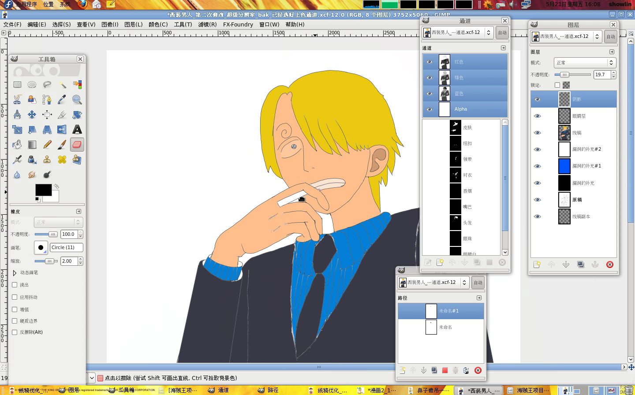Image resolution: width=635 pixels, height=395 pixels.
Task: Click the 自动 button in 图层 panel
Action: point(611,37)
